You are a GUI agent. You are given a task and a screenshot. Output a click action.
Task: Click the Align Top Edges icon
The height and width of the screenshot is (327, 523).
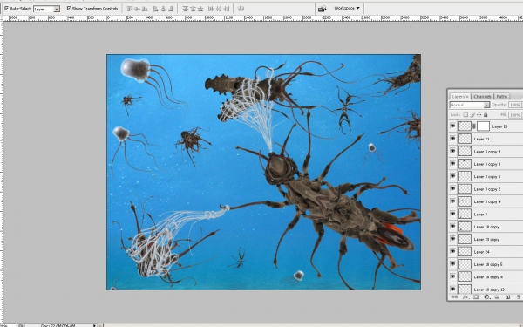(x=131, y=9)
